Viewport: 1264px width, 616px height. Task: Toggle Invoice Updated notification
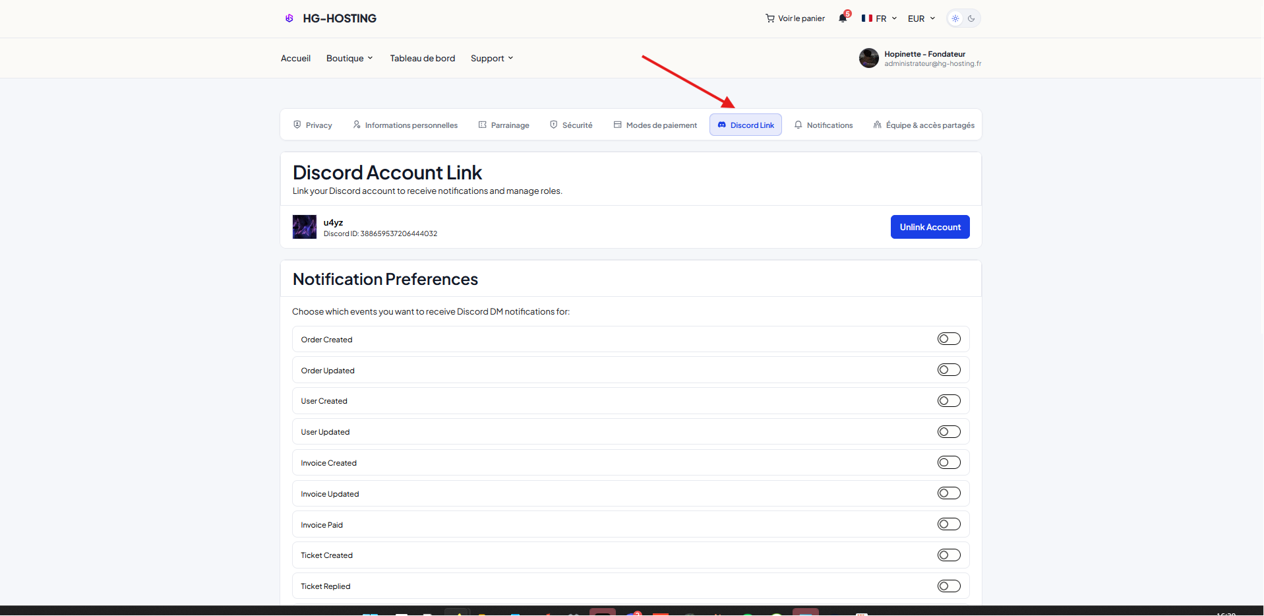tap(949, 493)
